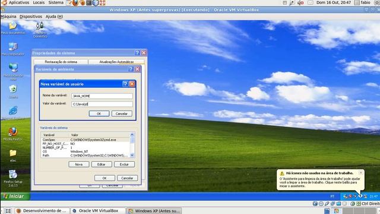This screenshot has height=214, width=380.
Task: Select the Path system variable row
Action: tap(85, 155)
